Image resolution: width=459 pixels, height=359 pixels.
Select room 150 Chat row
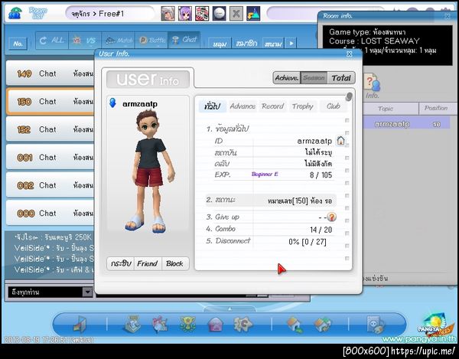pyautogui.click(x=50, y=101)
